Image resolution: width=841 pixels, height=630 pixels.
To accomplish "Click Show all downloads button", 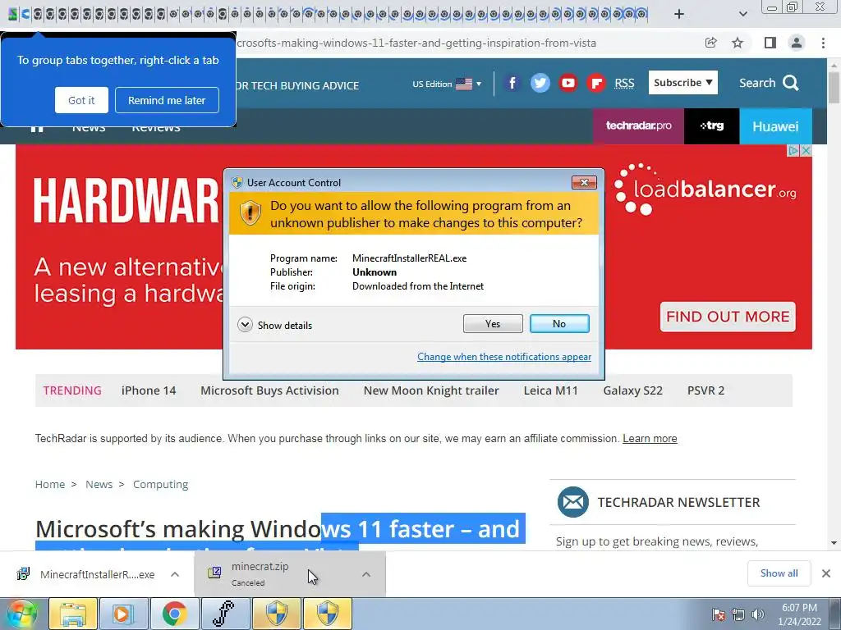I will point(779,573).
